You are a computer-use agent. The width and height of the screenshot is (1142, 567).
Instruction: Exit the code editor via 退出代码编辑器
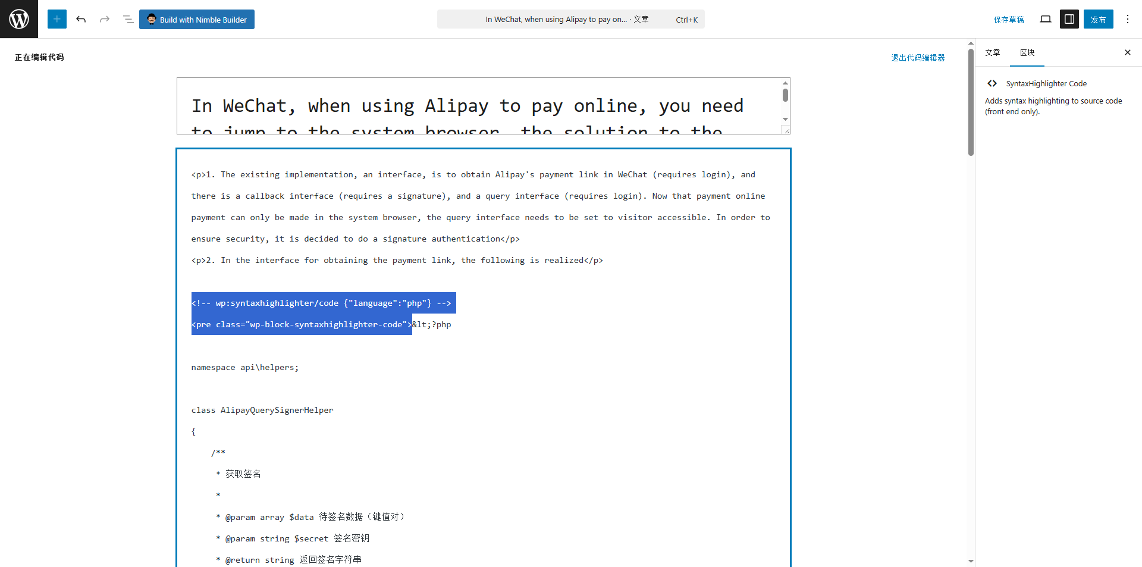[x=918, y=58]
